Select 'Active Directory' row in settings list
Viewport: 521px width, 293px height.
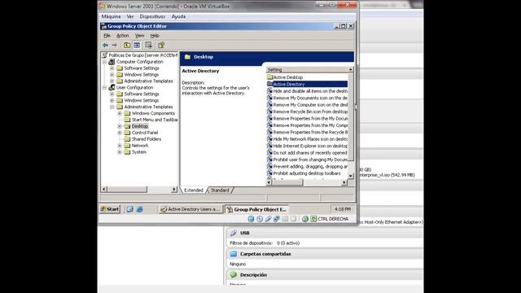point(307,84)
